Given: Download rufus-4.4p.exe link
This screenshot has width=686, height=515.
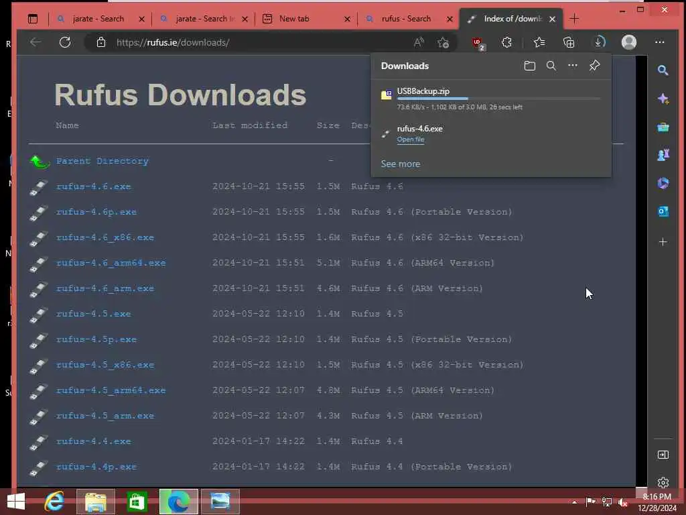Looking at the screenshot, I should pyautogui.click(x=96, y=467).
